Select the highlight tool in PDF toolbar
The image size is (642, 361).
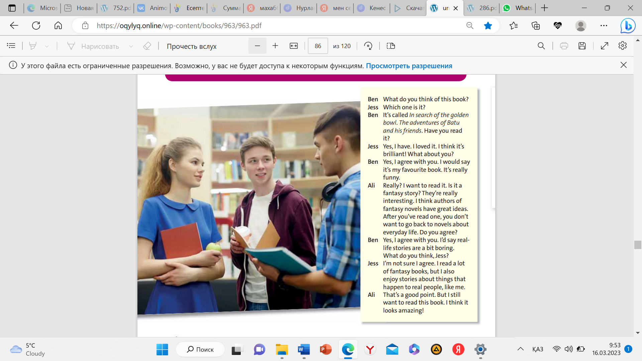coord(33,46)
